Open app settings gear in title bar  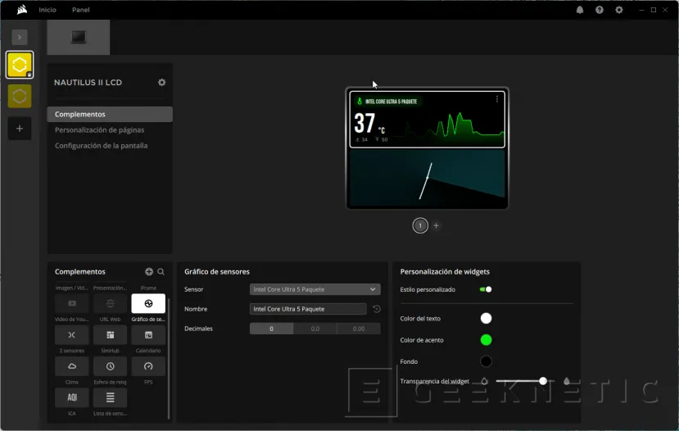619,10
